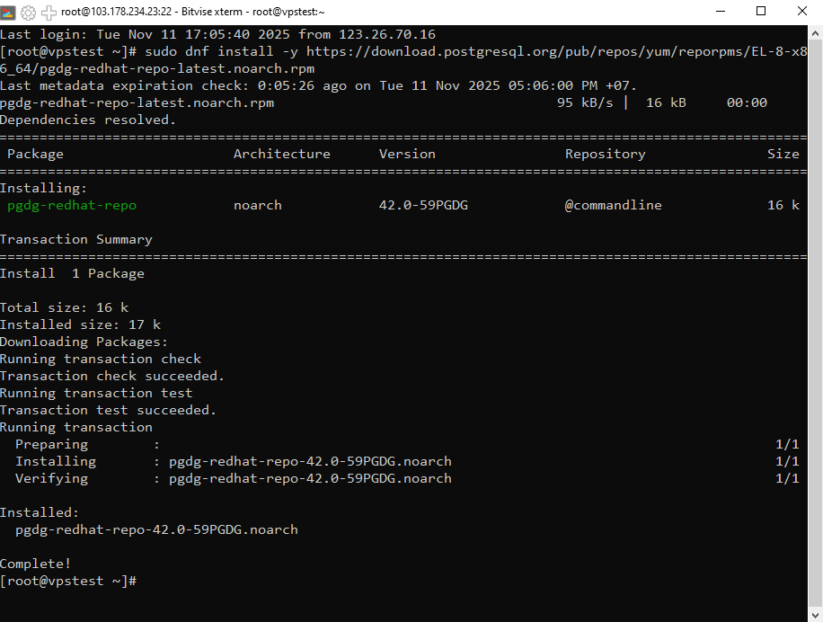Click the Complete! message line
This screenshot has height=622, width=823.
pyautogui.click(x=36, y=563)
